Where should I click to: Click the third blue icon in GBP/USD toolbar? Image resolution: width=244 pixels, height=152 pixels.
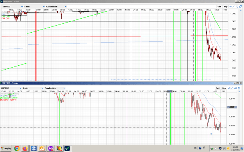(x=235, y=88)
